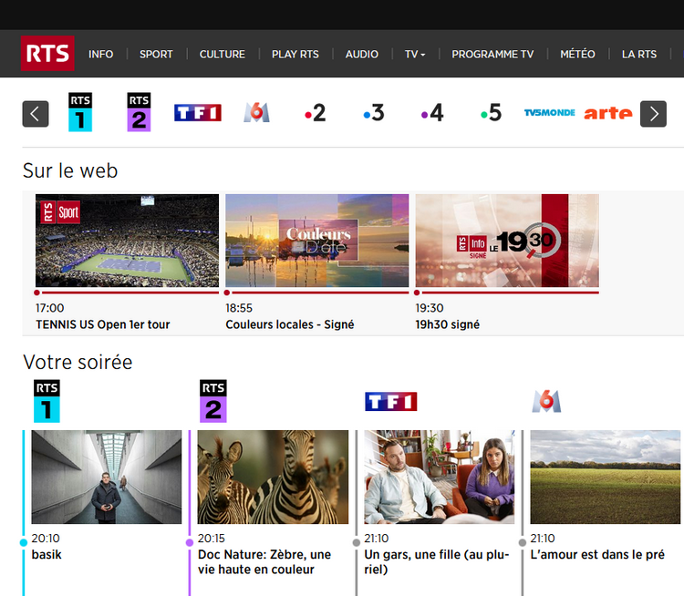Open M6 column logo under Votre soirée
The height and width of the screenshot is (596, 684).
546,401
